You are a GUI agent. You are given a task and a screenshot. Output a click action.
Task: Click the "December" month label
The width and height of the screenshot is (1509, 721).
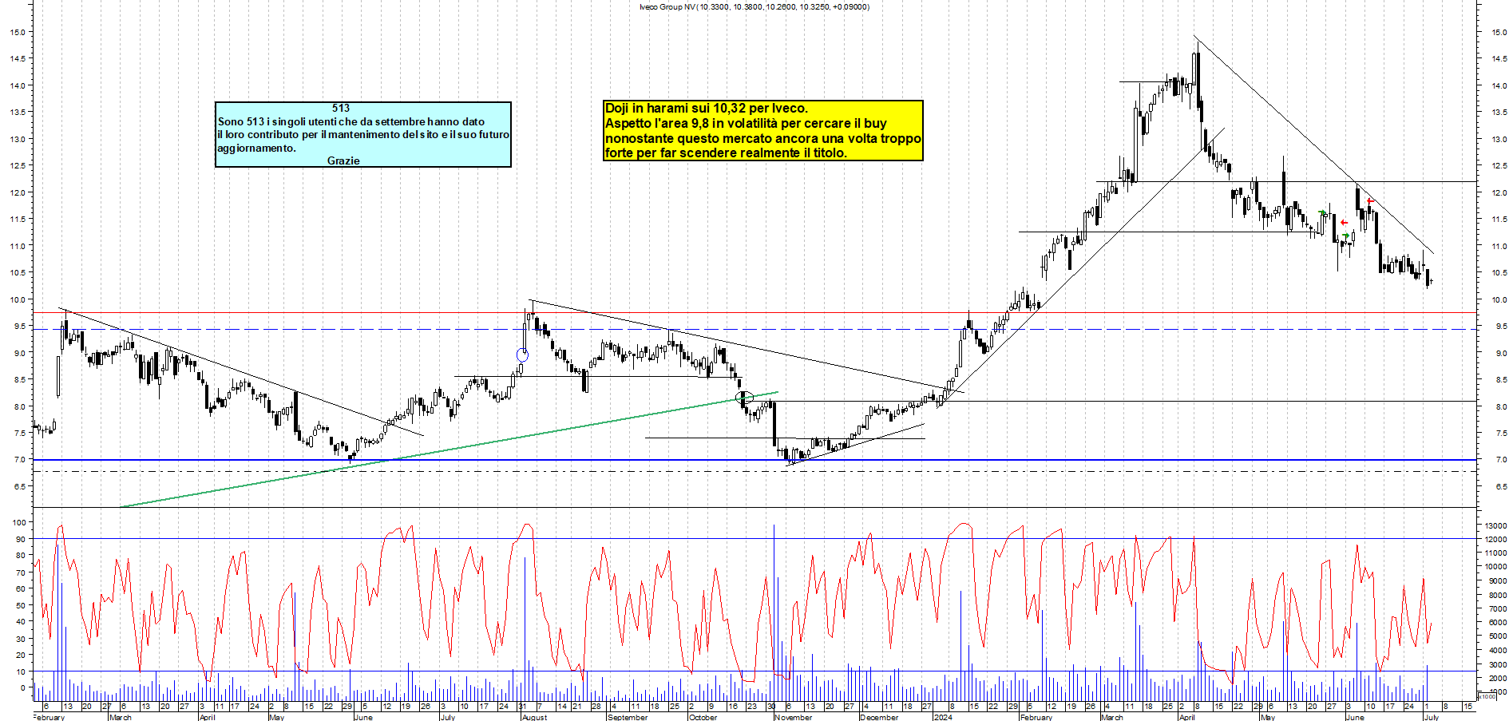pos(879,717)
